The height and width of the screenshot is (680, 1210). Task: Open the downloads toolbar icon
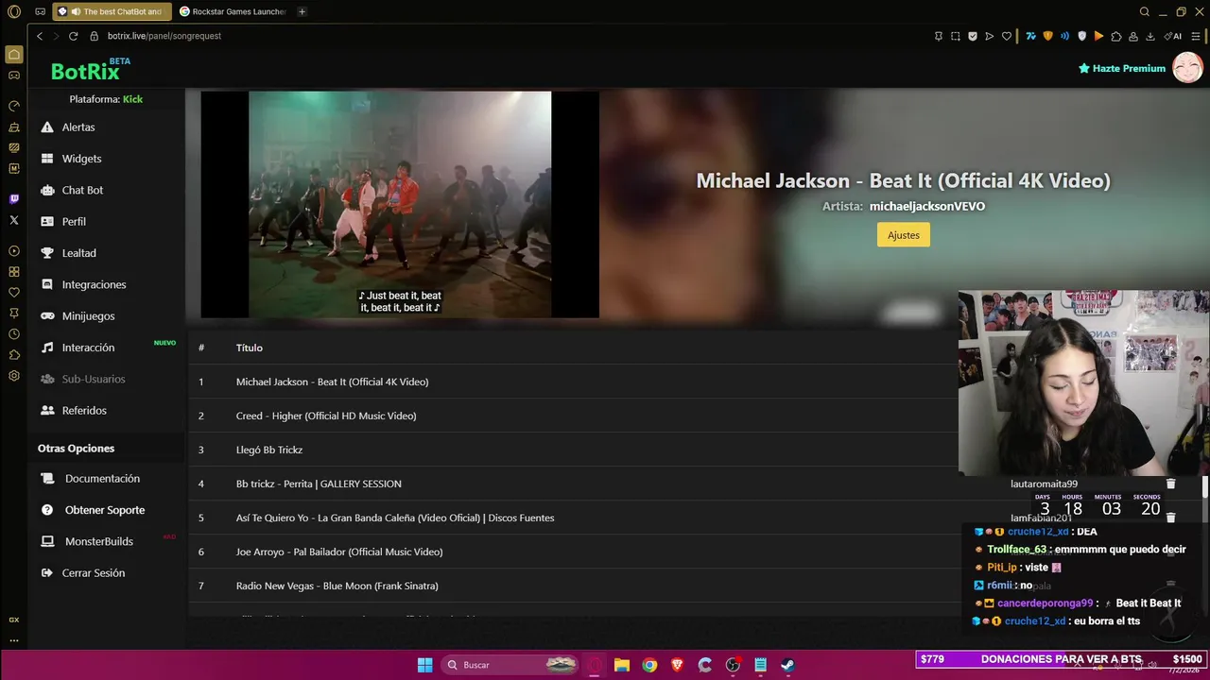(x=1150, y=36)
